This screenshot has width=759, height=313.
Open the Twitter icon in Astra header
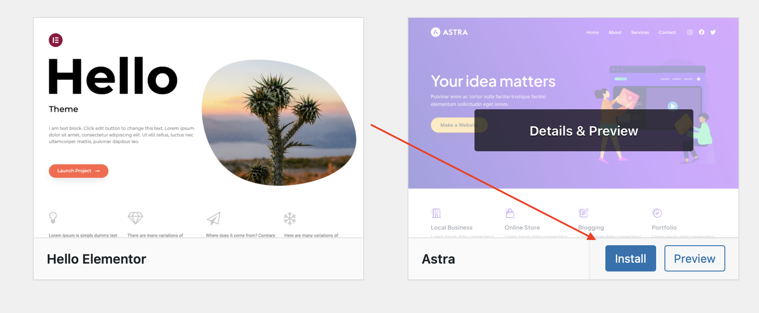coord(713,32)
